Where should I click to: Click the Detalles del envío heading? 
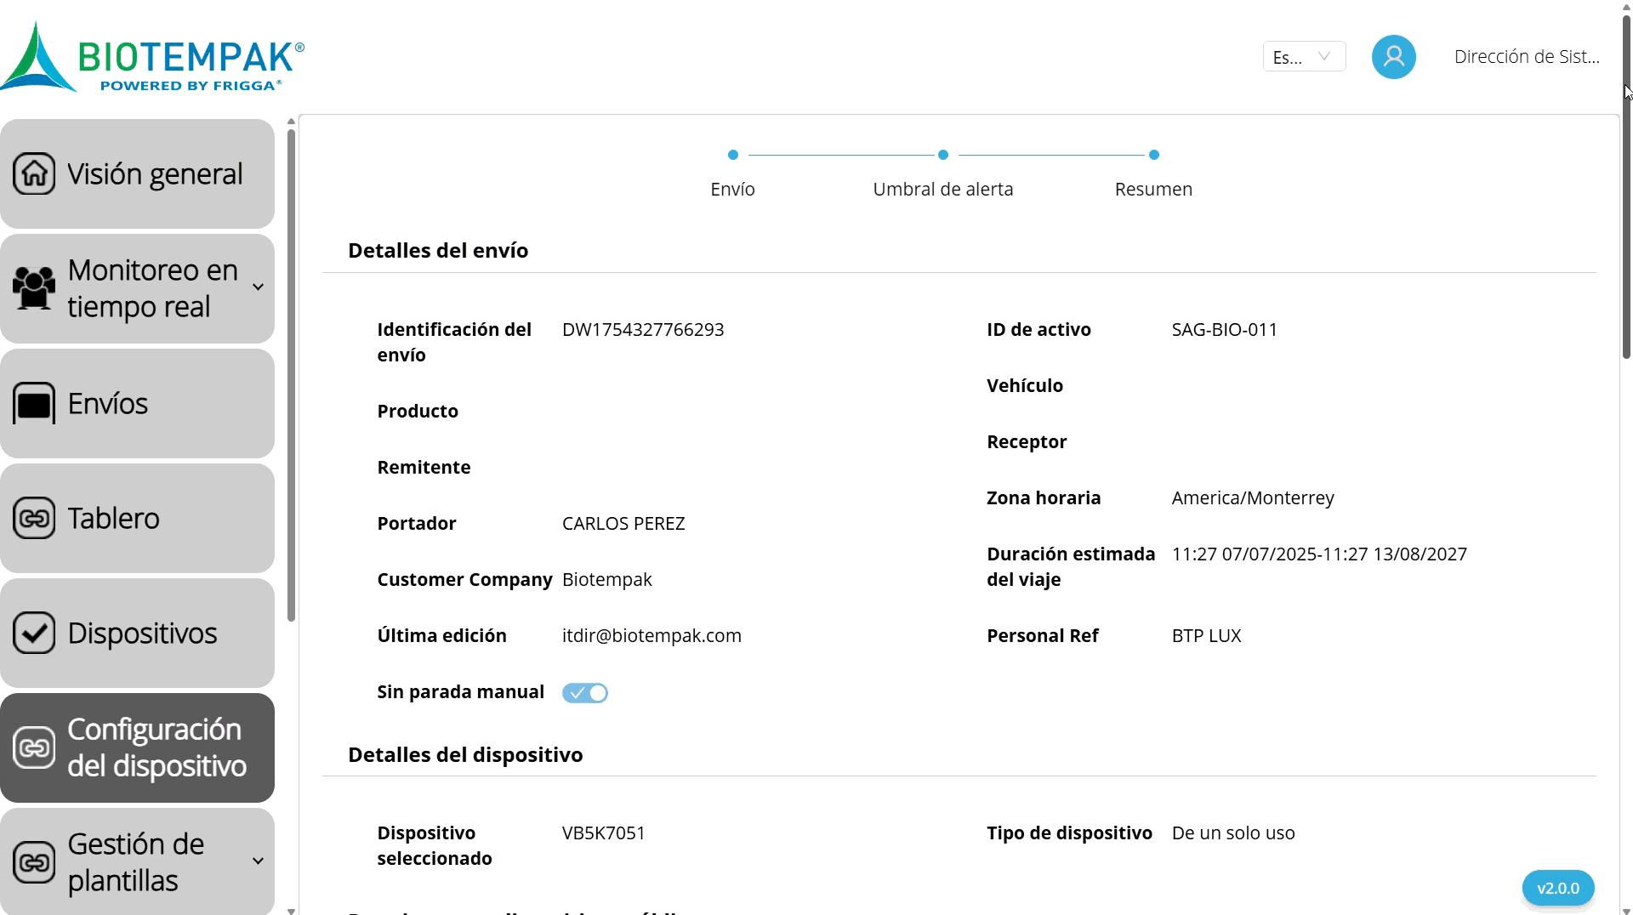point(438,251)
